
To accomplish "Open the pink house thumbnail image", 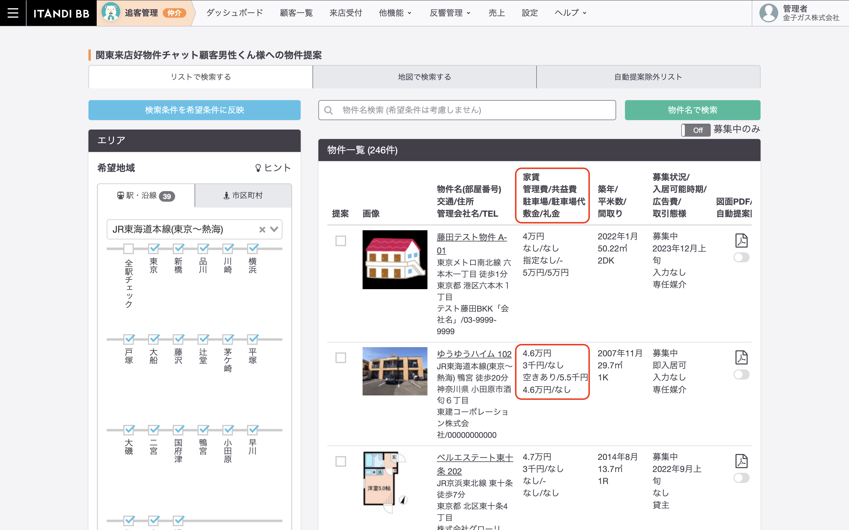I will pyautogui.click(x=395, y=260).
